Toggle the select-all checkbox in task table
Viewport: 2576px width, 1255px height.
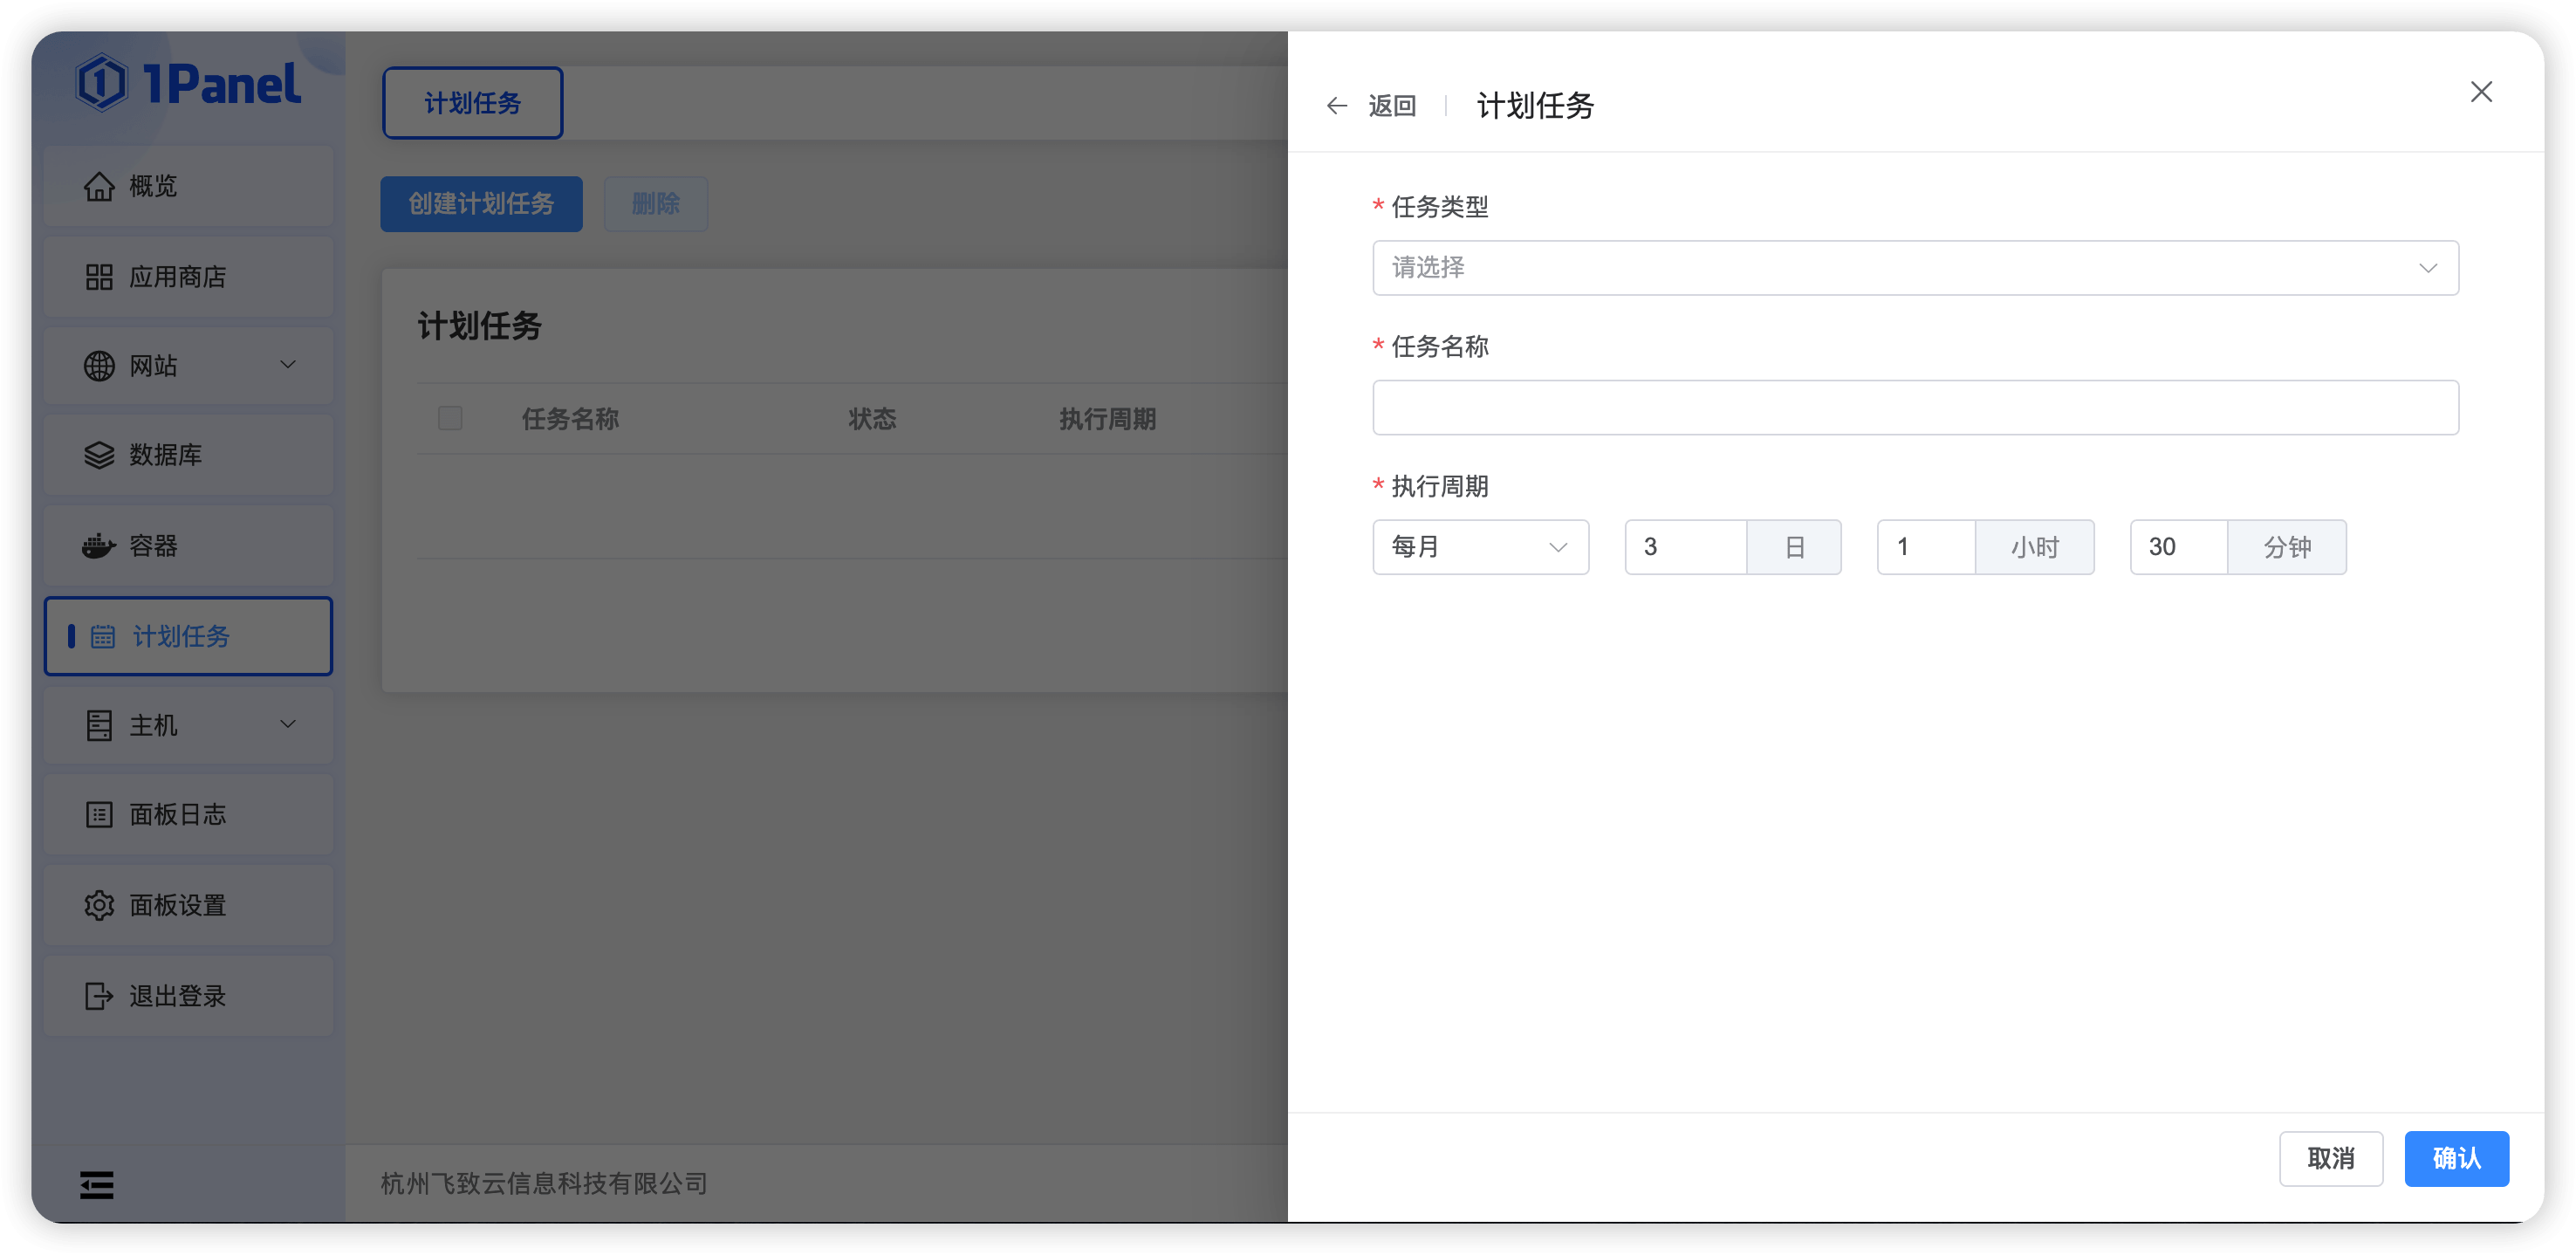tap(449, 418)
